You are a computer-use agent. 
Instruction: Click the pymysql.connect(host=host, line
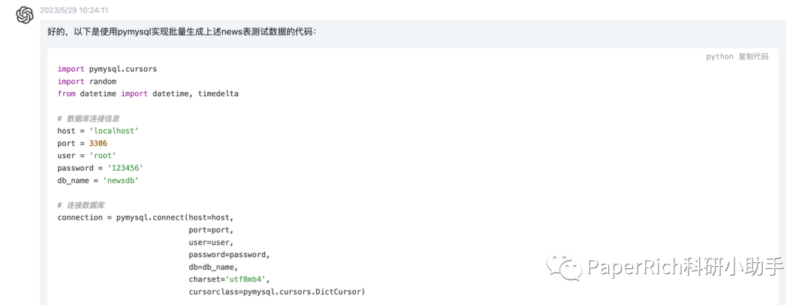[x=150, y=217]
